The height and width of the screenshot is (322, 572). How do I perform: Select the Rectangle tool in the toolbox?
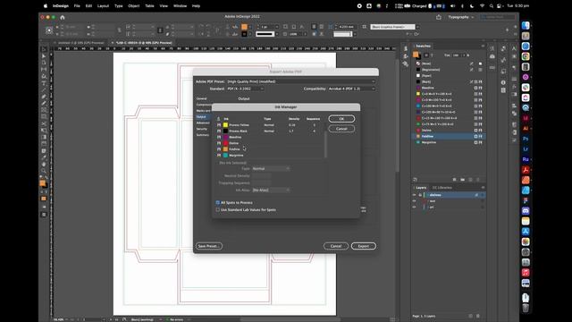point(44,116)
